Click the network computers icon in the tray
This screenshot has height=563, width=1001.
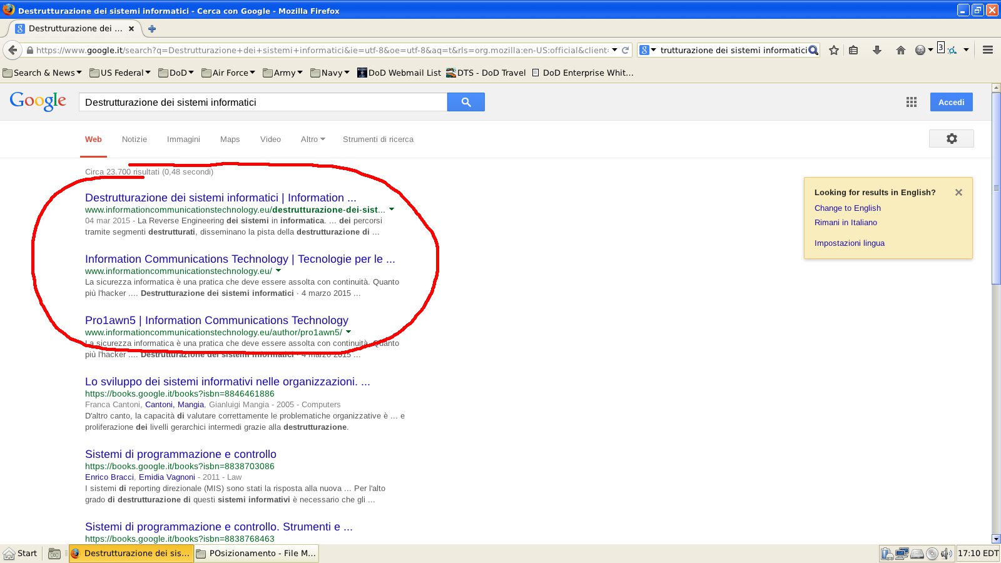click(x=902, y=554)
